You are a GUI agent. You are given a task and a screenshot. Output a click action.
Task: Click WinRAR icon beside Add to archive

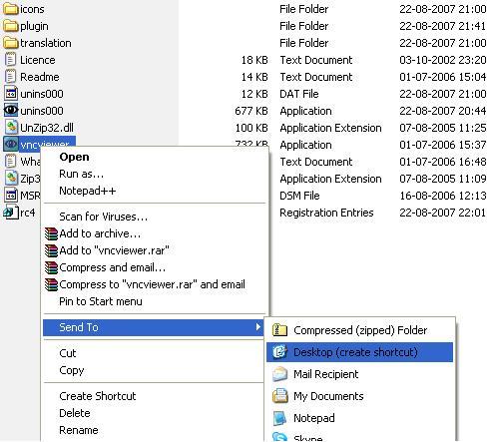(x=51, y=233)
